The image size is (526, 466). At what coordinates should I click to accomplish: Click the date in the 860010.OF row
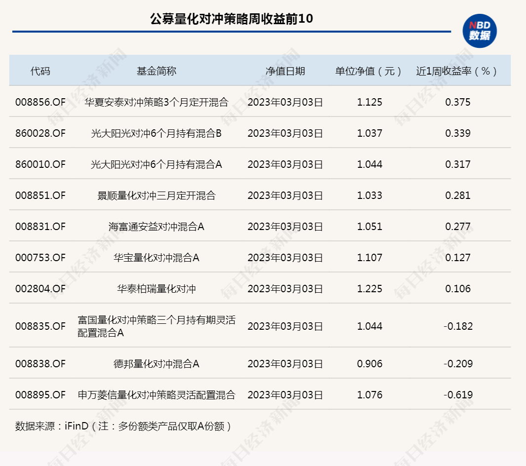coord(285,164)
